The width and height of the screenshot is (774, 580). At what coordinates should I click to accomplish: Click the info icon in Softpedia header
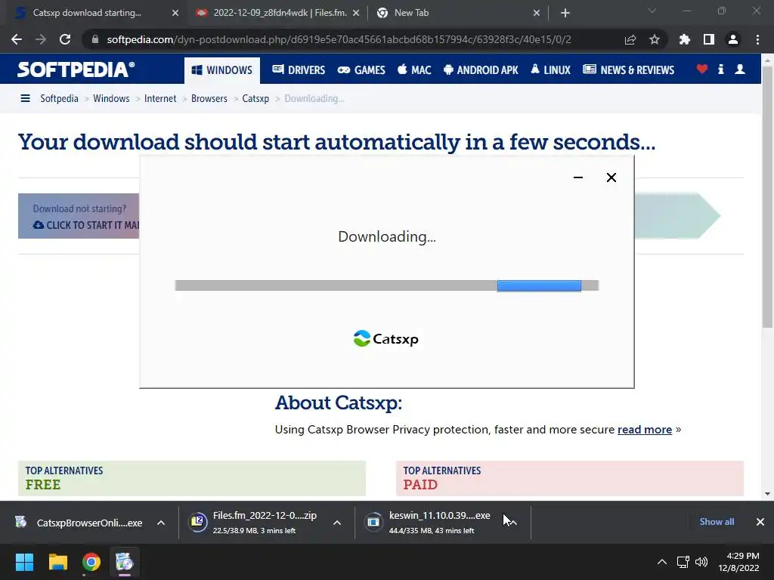pyautogui.click(x=720, y=69)
